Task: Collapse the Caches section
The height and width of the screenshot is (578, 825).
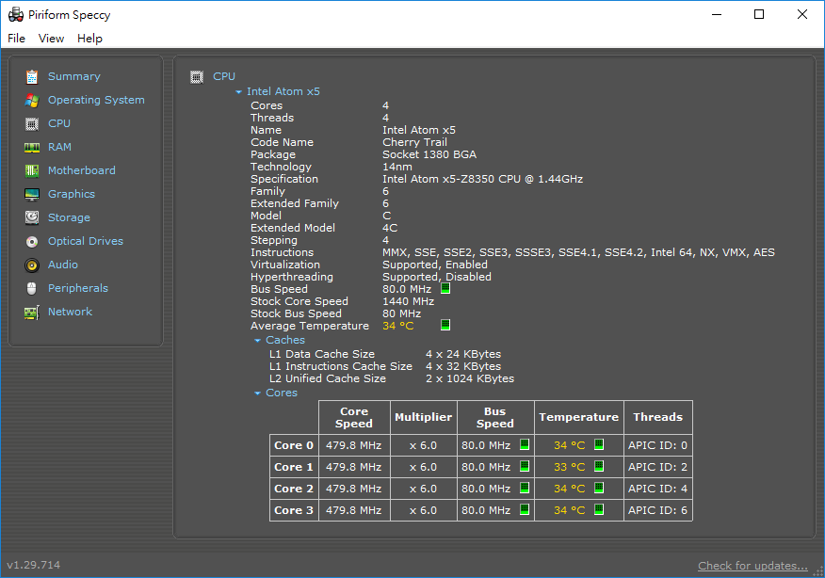Action: 258,341
